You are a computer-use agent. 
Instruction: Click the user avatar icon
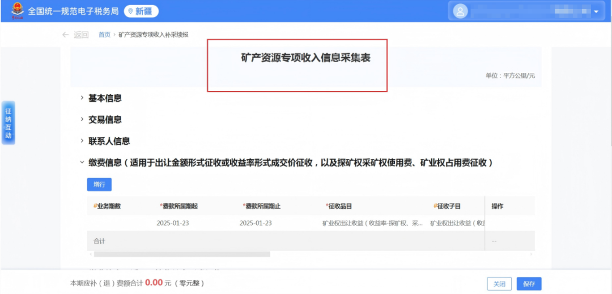460,11
